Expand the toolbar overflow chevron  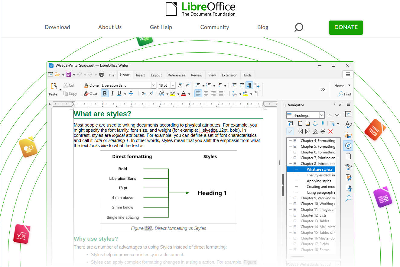323,89
